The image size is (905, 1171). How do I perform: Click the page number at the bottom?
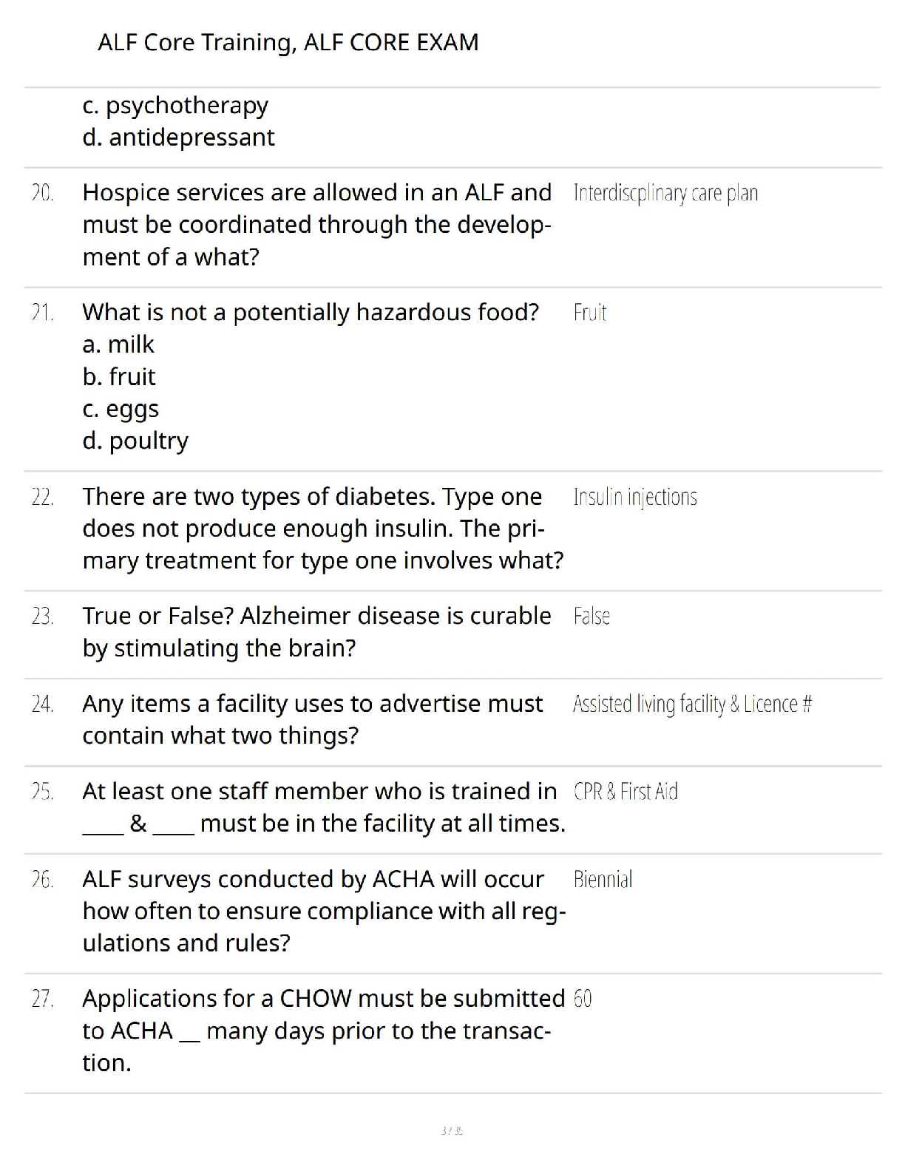[x=452, y=1130]
